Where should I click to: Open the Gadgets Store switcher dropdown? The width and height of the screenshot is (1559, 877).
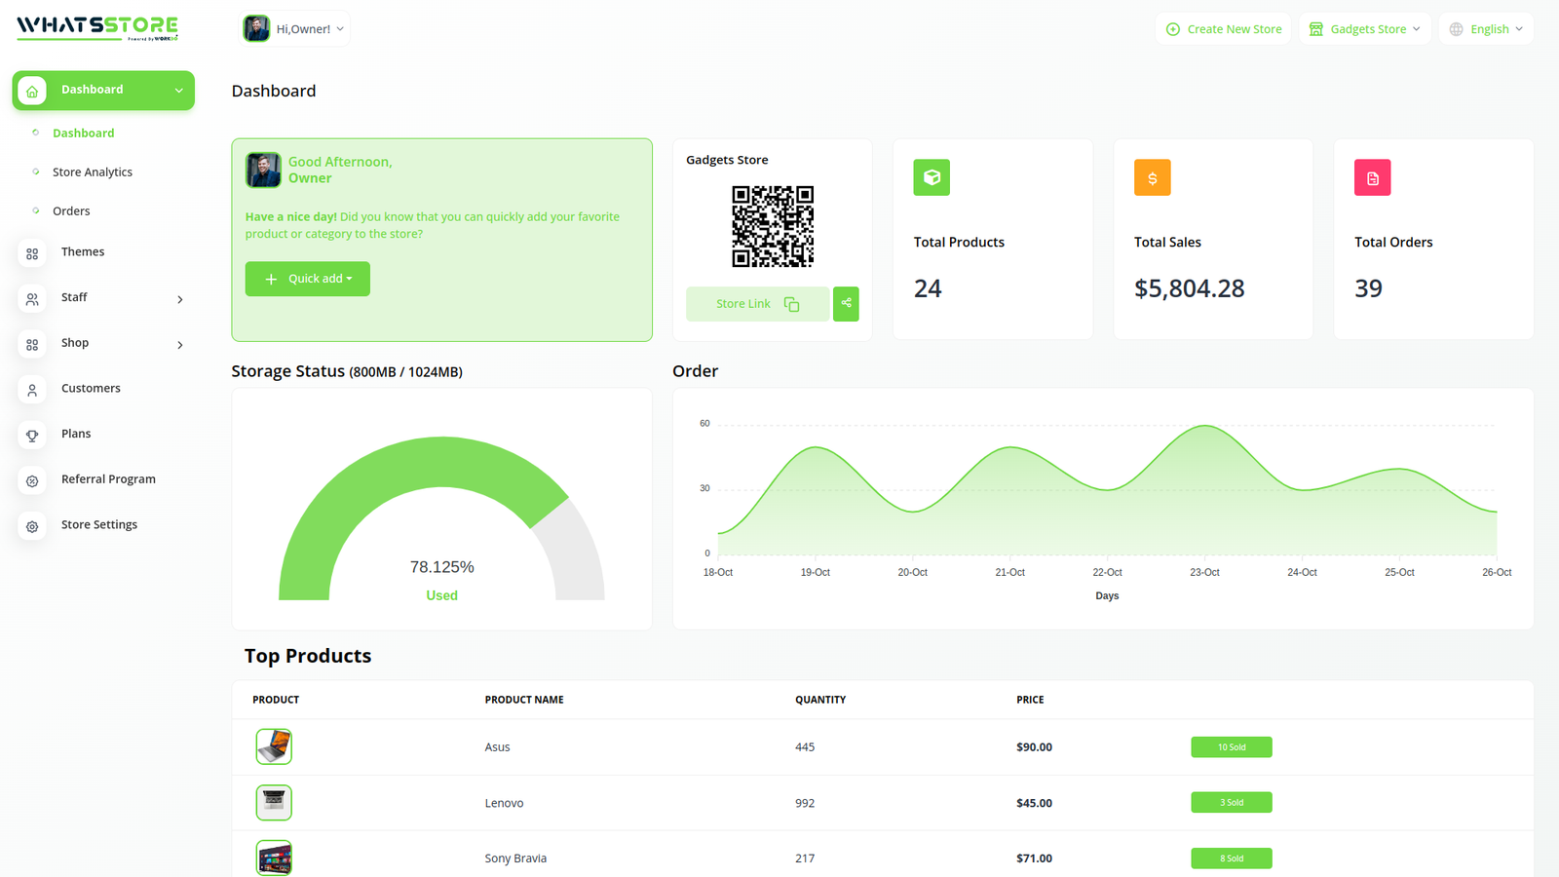pos(1364,29)
